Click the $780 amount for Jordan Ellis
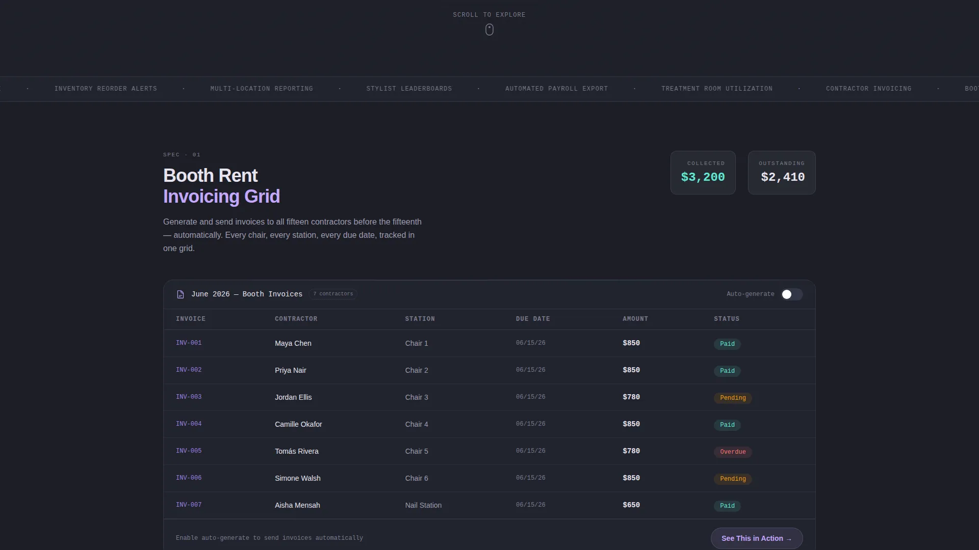 pyautogui.click(x=631, y=397)
